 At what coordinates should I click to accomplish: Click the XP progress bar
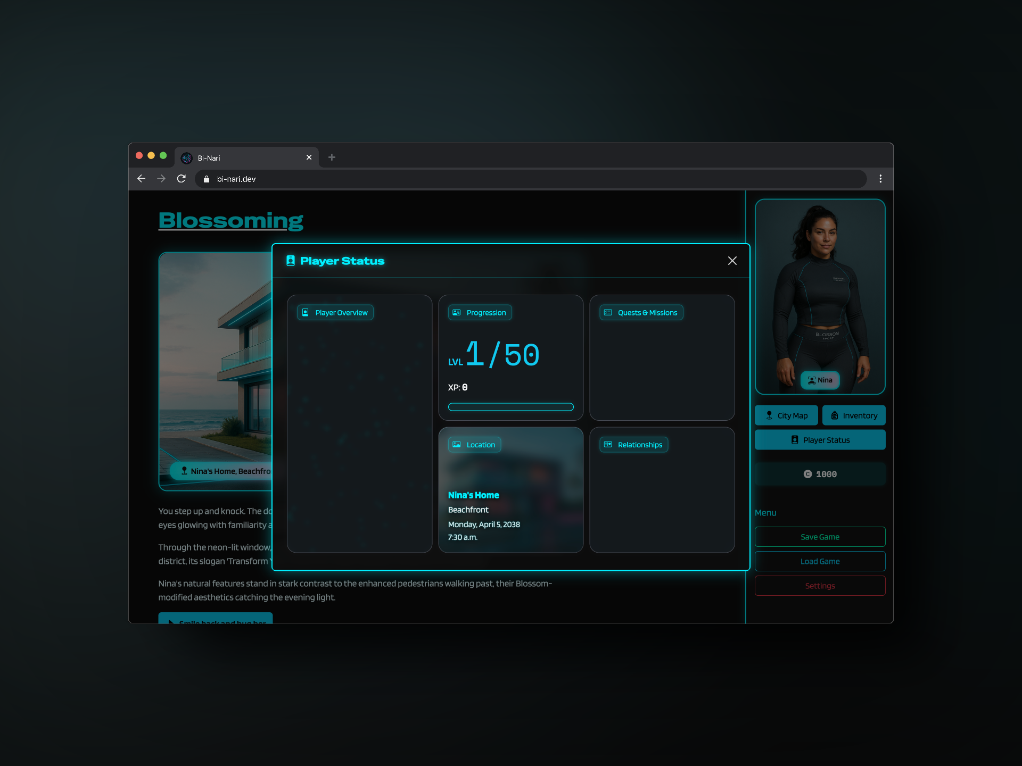click(510, 407)
